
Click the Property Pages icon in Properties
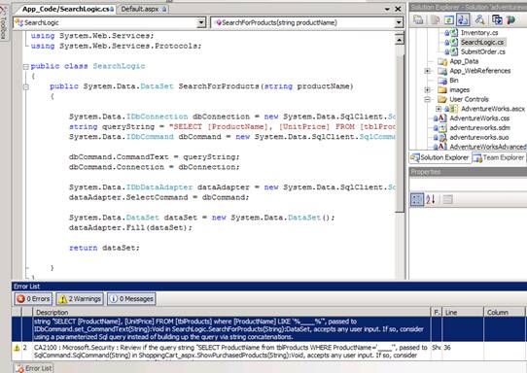(x=447, y=199)
